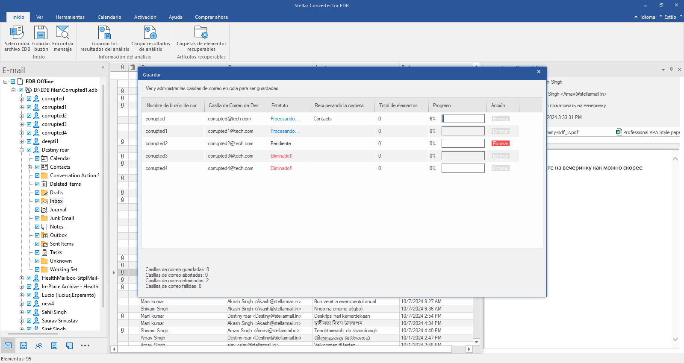Click Guardar los resultados del análisis

(x=105, y=38)
